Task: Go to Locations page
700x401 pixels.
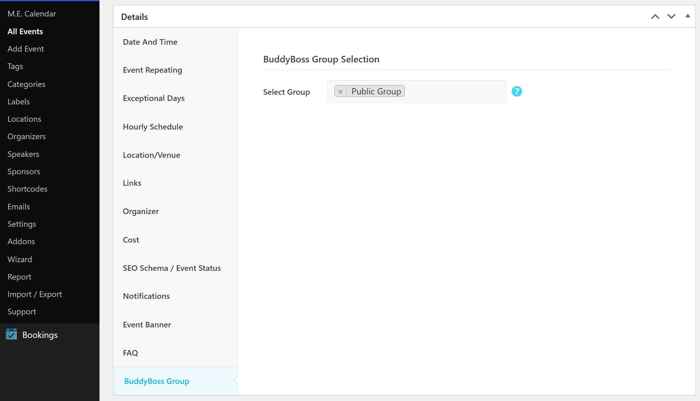Action: [x=24, y=119]
